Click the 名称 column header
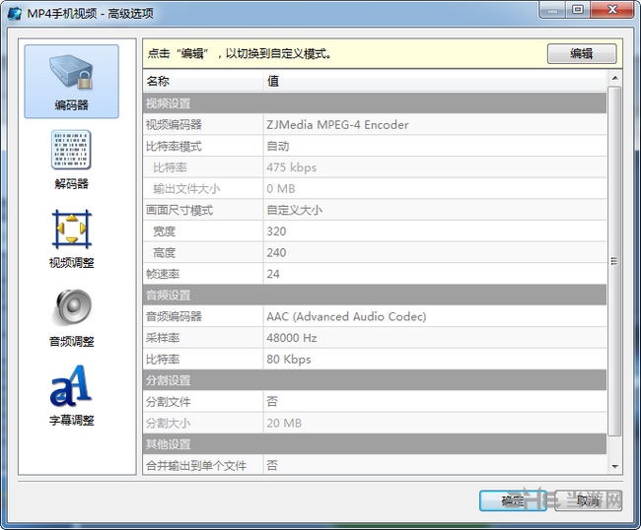 click(x=203, y=81)
